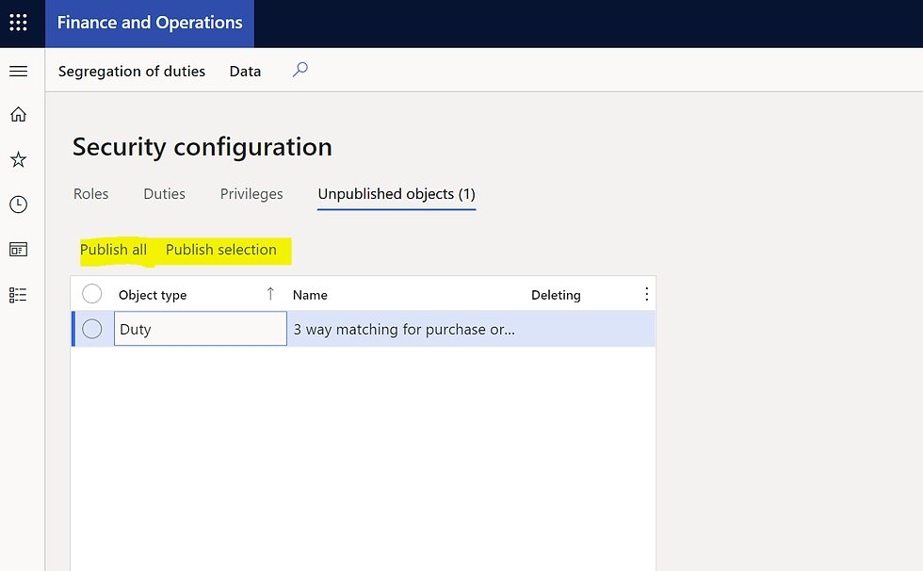923x571 pixels.
Task: Click the '3 way matching for purchase or...' cell
Action: pyautogui.click(x=404, y=329)
